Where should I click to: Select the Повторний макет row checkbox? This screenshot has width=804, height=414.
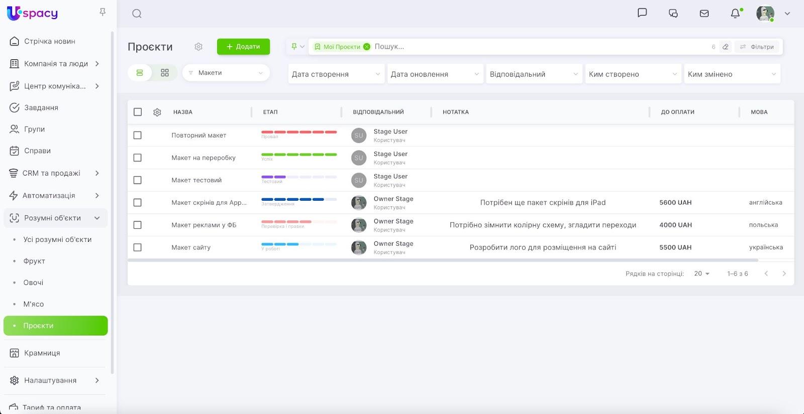138,135
